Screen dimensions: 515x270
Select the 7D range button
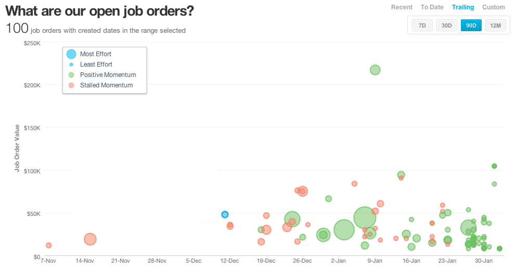coord(422,25)
